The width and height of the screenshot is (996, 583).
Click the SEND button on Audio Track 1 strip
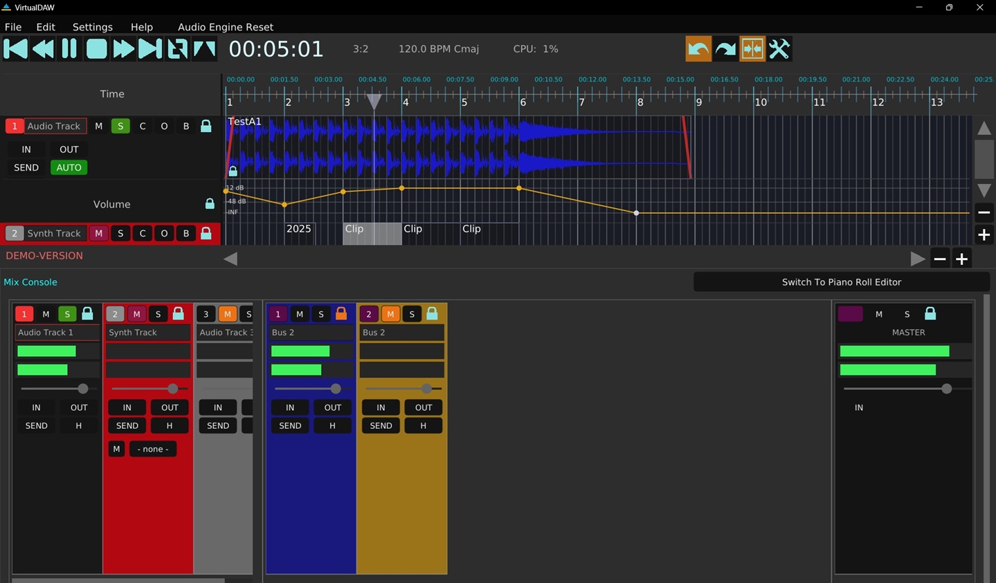coord(36,425)
